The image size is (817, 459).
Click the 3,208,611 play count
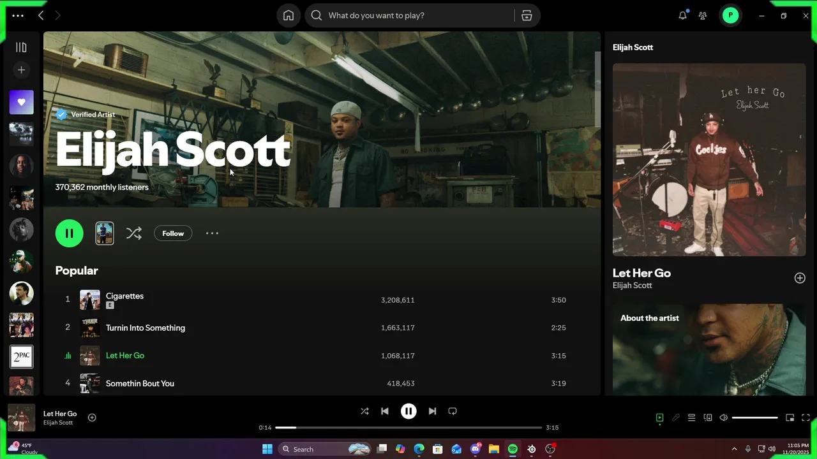(x=398, y=300)
